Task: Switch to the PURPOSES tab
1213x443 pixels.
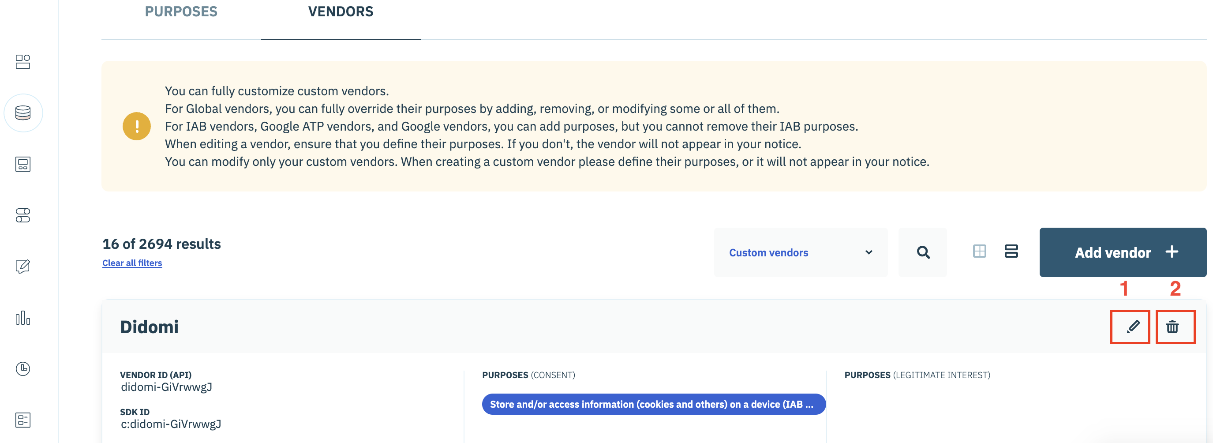Action: (181, 12)
